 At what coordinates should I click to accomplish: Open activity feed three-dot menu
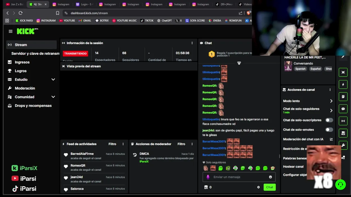pyautogui.click(x=123, y=144)
